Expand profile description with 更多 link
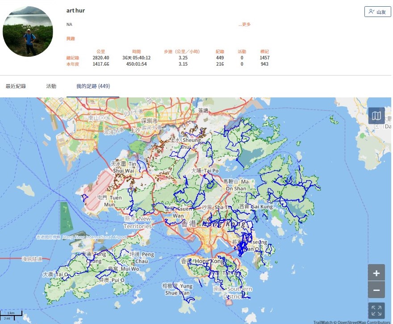This screenshot has height=324, width=393. point(244,25)
